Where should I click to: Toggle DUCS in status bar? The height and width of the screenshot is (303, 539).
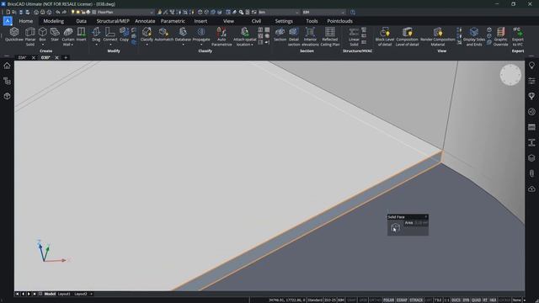(456, 300)
